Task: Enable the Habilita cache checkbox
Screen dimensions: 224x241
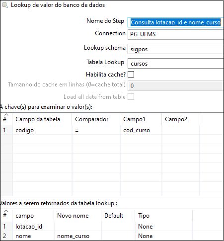Action: point(131,75)
